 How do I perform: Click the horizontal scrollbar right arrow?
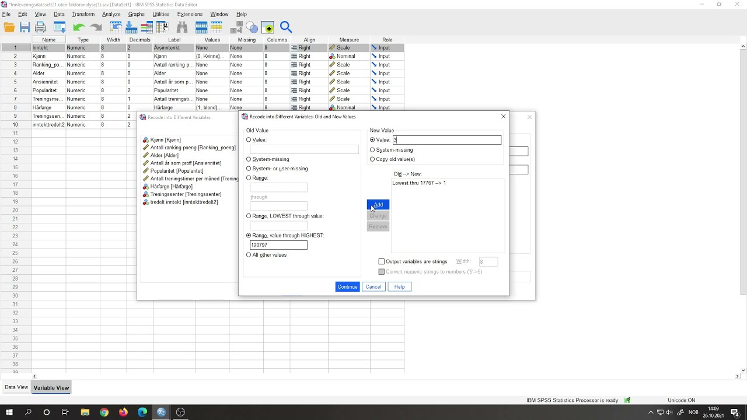(x=737, y=377)
